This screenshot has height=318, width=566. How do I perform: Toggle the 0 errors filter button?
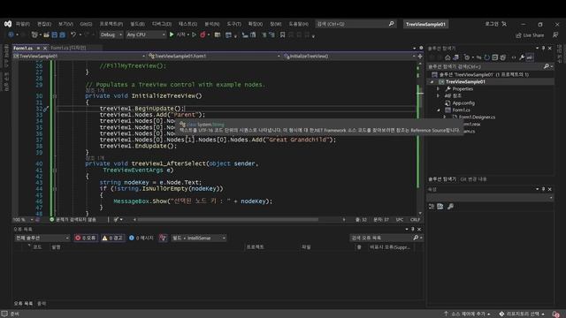click(86, 238)
